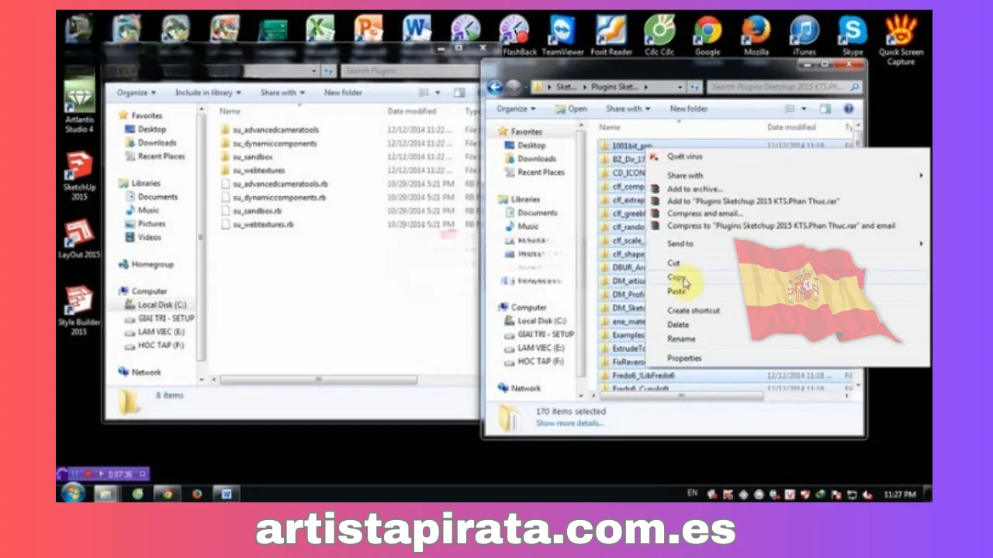Image resolution: width=993 pixels, height=558 pixels.
Task: Click the Help icon in front Explorer
Action: pos(849,109)
